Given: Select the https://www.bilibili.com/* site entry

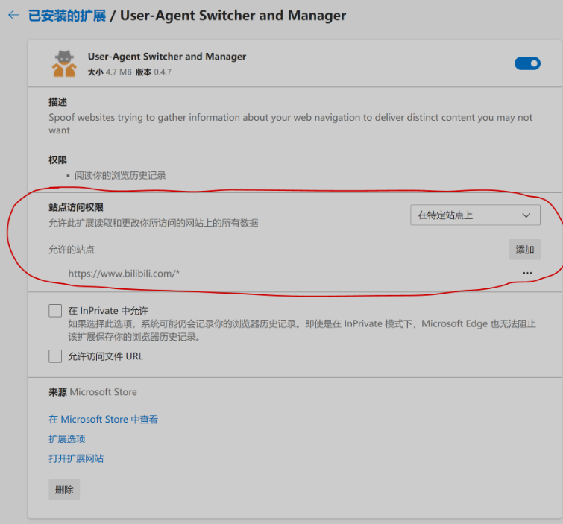Looking at the screenshot, I should [124, 274].
